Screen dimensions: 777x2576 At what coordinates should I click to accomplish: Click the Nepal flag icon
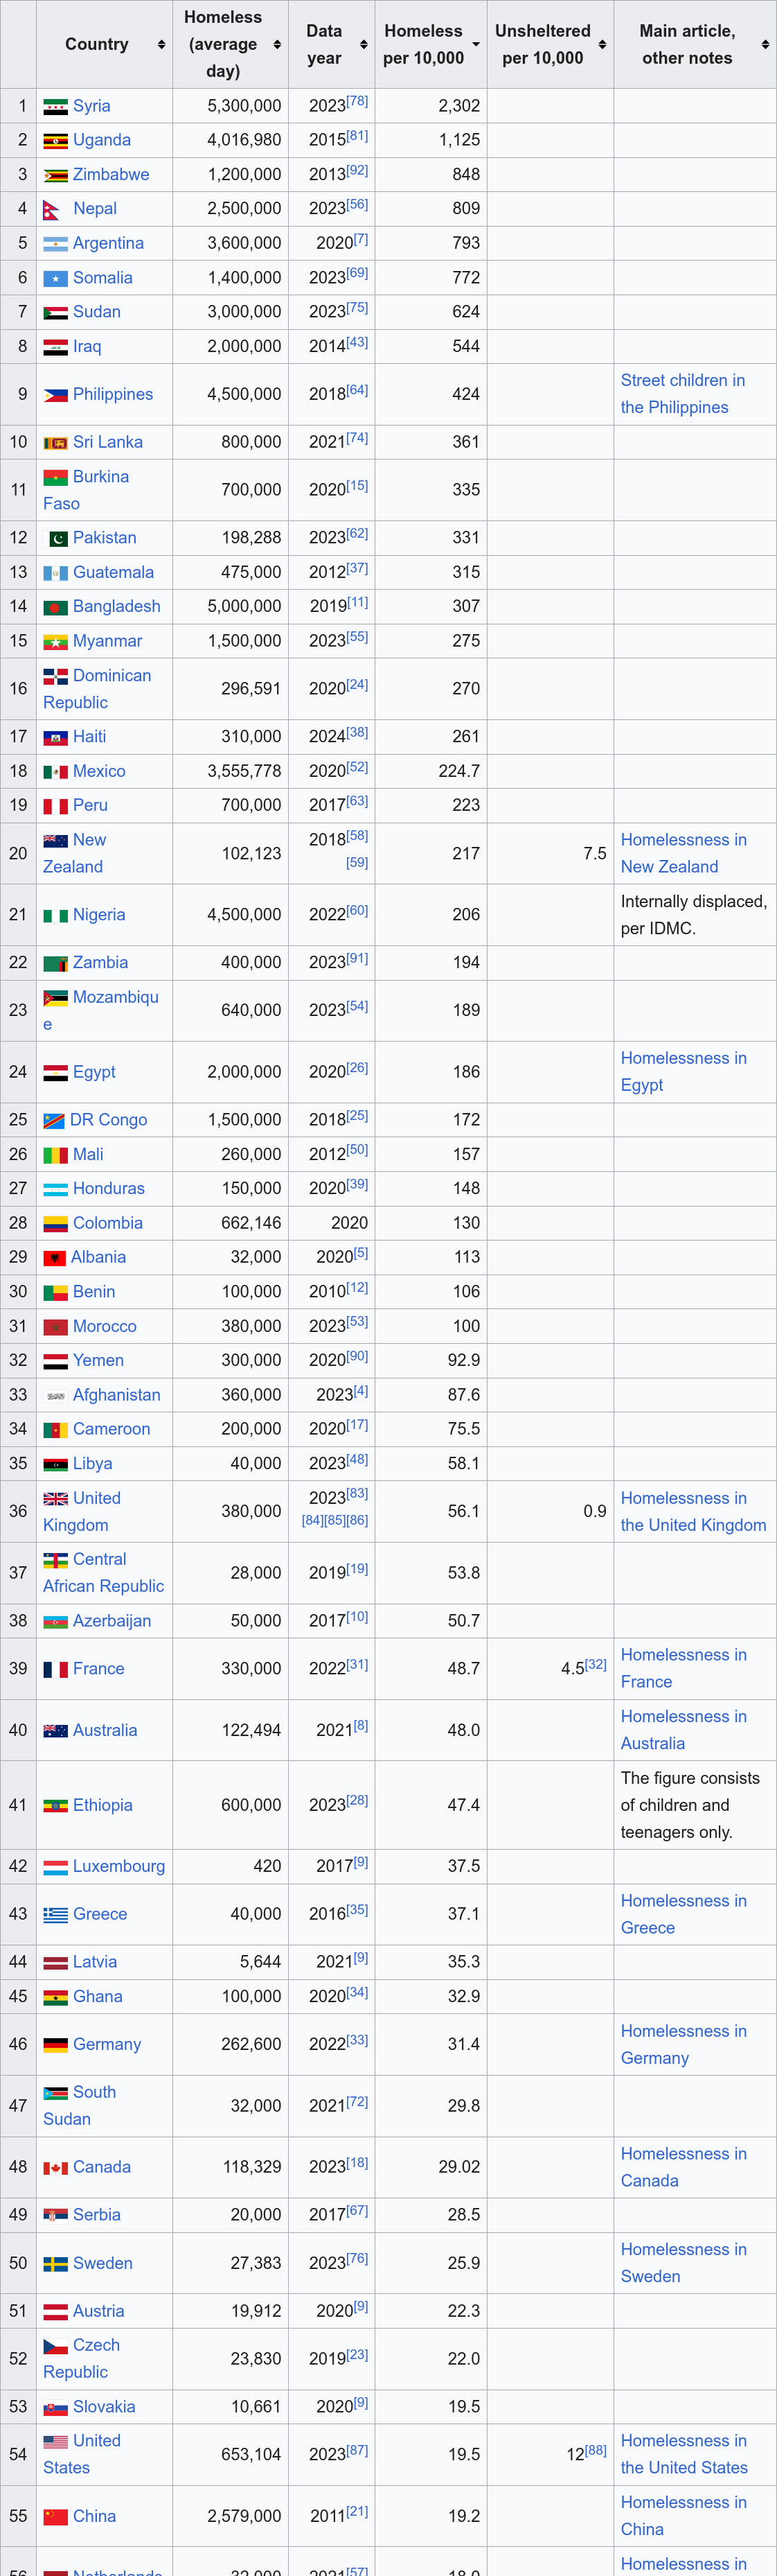[51, 210]
